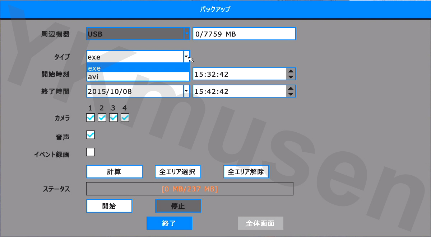Screen dimensions: 431x237
Task: Click the 0/7759 MB capacity field
Action: (x=244, y=34)
